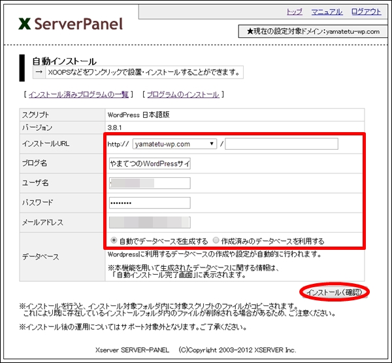Screen dimensions: 392x363
Task: Click the WordPress 日本語版 script text
Action: 139,115
